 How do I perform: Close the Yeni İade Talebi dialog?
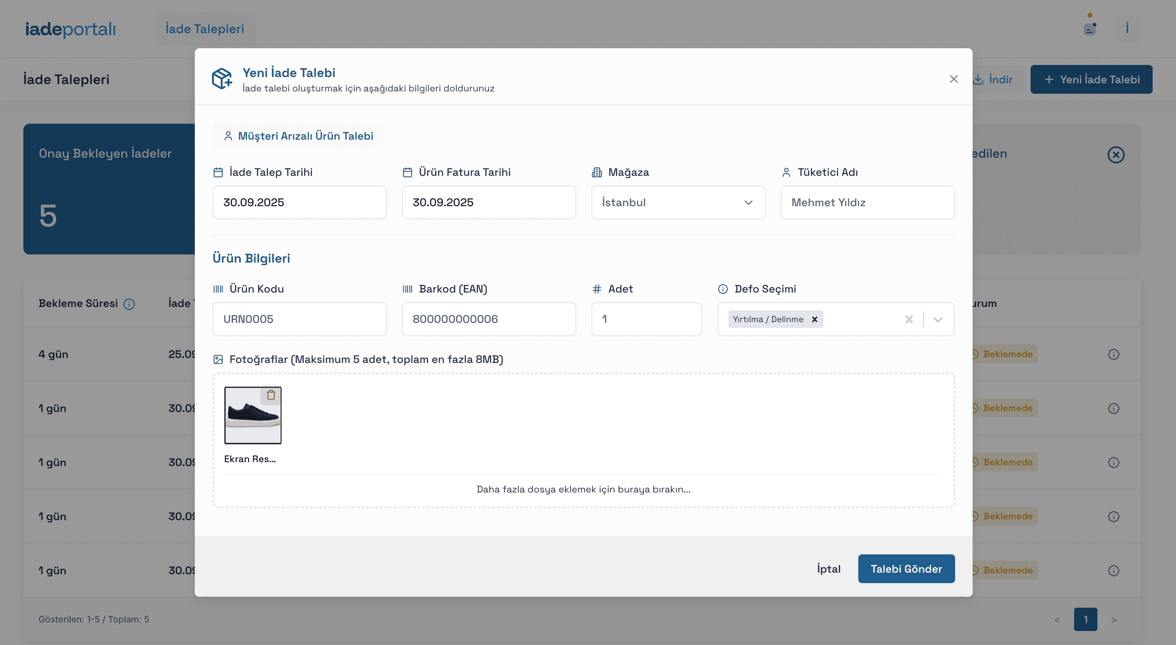coord(954,79)
